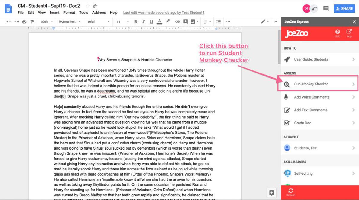Click the insert link icon
This screenshot has width=359, height=200.
[177, 21]
